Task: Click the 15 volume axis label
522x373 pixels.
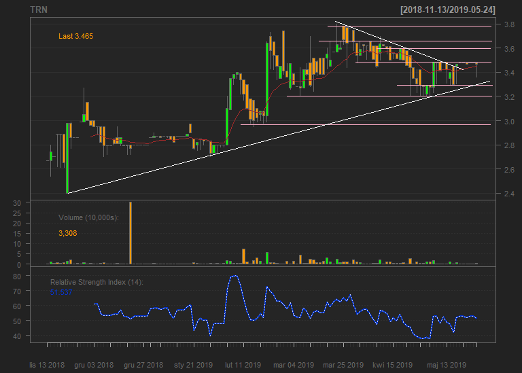Action: point(17,234)
